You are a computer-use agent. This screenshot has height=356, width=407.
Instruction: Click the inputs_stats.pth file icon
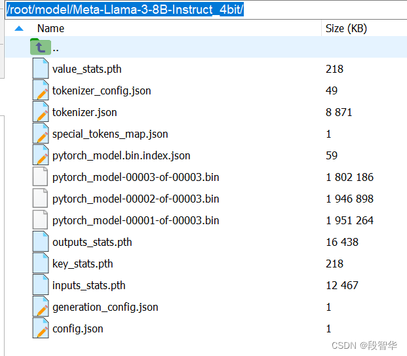[41, 285]
